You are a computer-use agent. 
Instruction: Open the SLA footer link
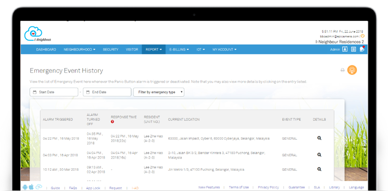317,187
